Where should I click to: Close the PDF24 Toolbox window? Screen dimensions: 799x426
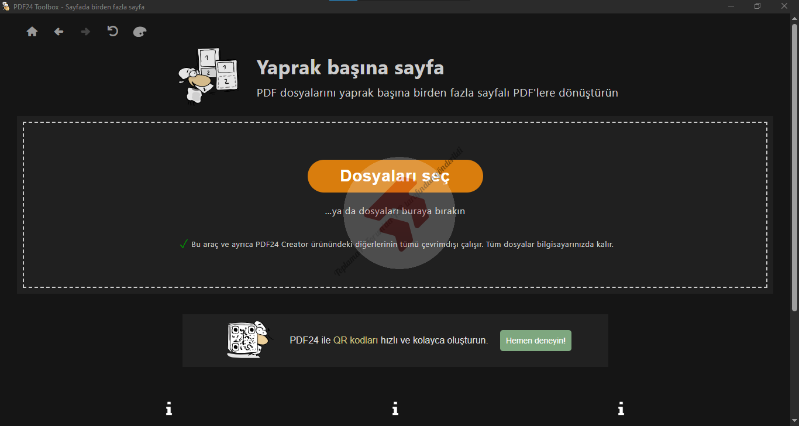[784, 6]
